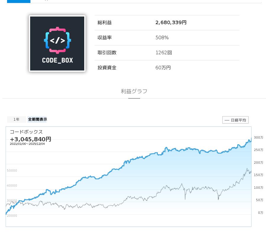The height and width of the screenshot is (233, 266).
Task: Click the CODE_BOX logo image
Action: coord(57,43)
